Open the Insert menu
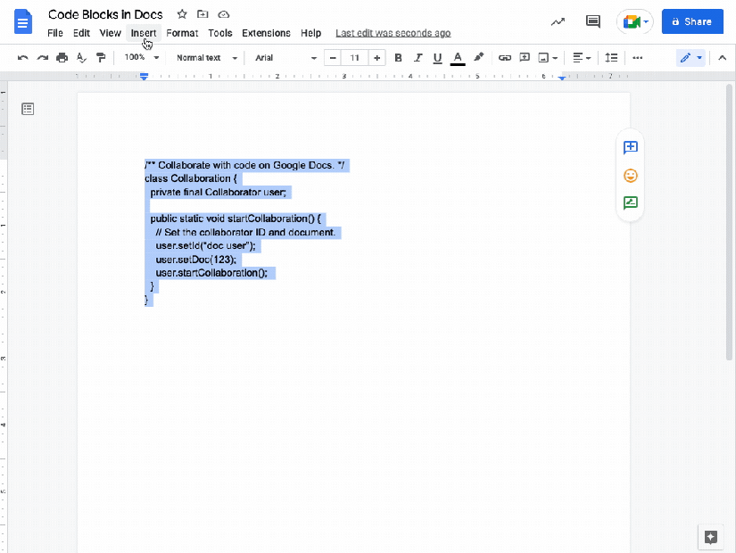 (144, 33)
